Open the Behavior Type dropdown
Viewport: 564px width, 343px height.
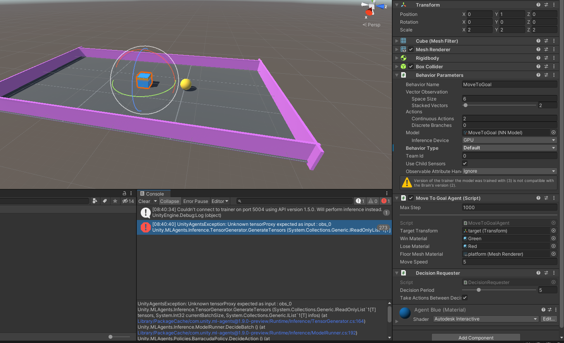509,148
